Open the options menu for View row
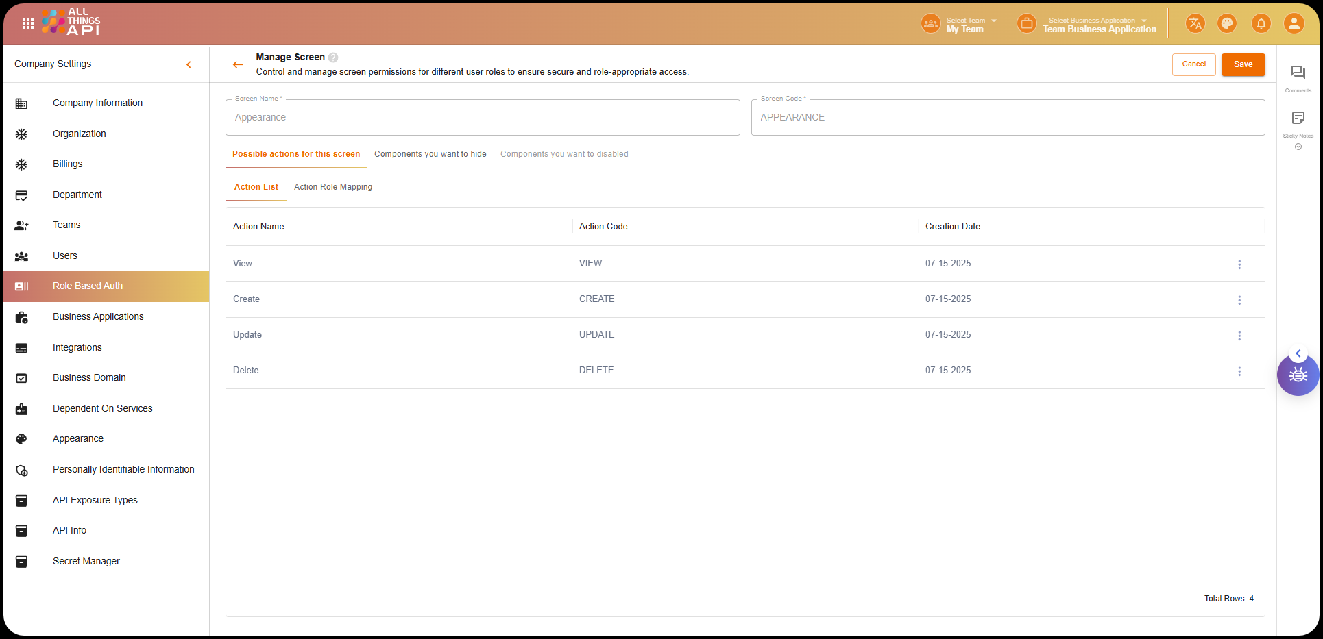The width and height of the screenshot is (1323, 639). pos(1239,264)
